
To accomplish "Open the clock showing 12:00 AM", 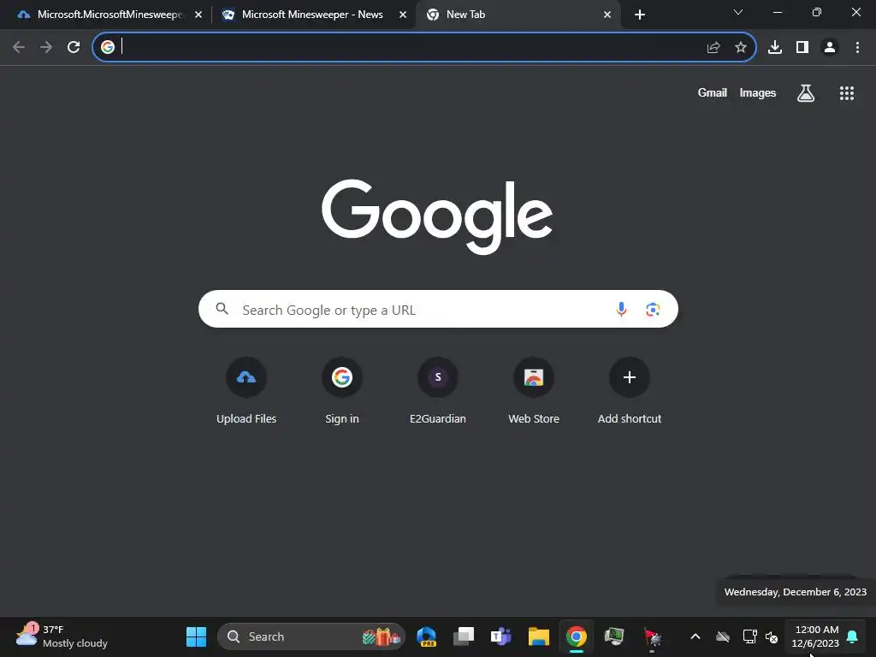I will pyautogui.click(x=814, y=636).
